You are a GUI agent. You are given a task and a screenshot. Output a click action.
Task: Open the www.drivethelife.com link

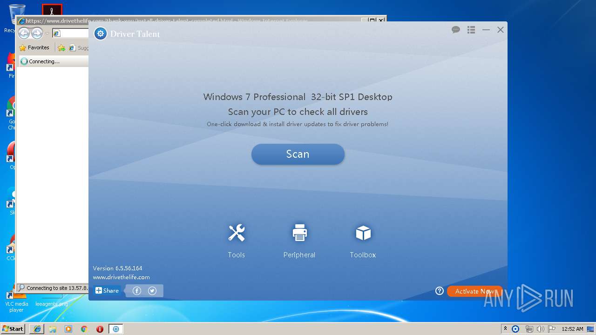click(121, 277)
